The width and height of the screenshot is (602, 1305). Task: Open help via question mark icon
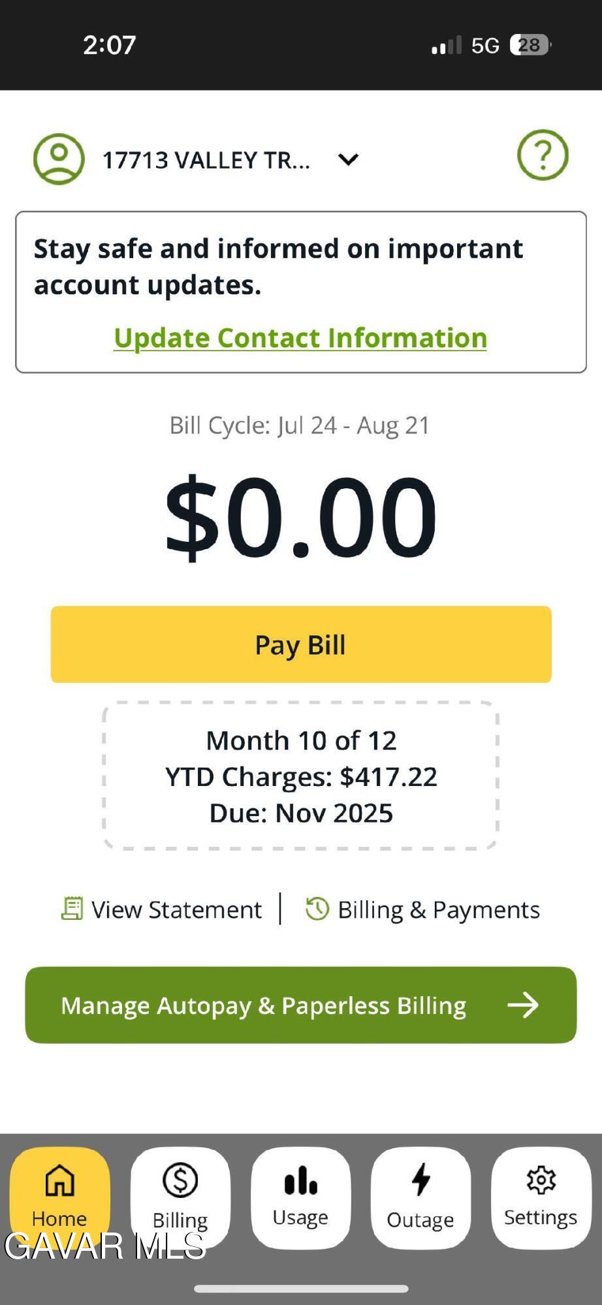(543, 155)
